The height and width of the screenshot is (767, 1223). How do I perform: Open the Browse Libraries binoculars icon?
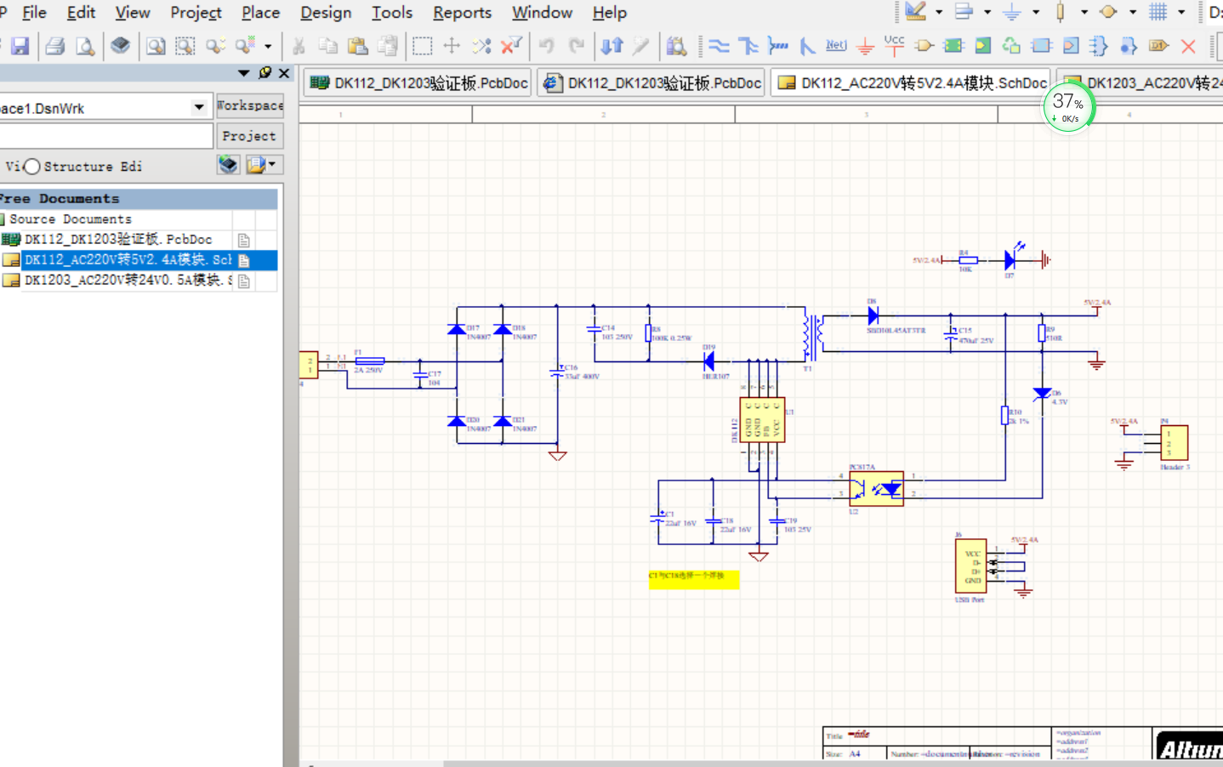coord(677,46)
